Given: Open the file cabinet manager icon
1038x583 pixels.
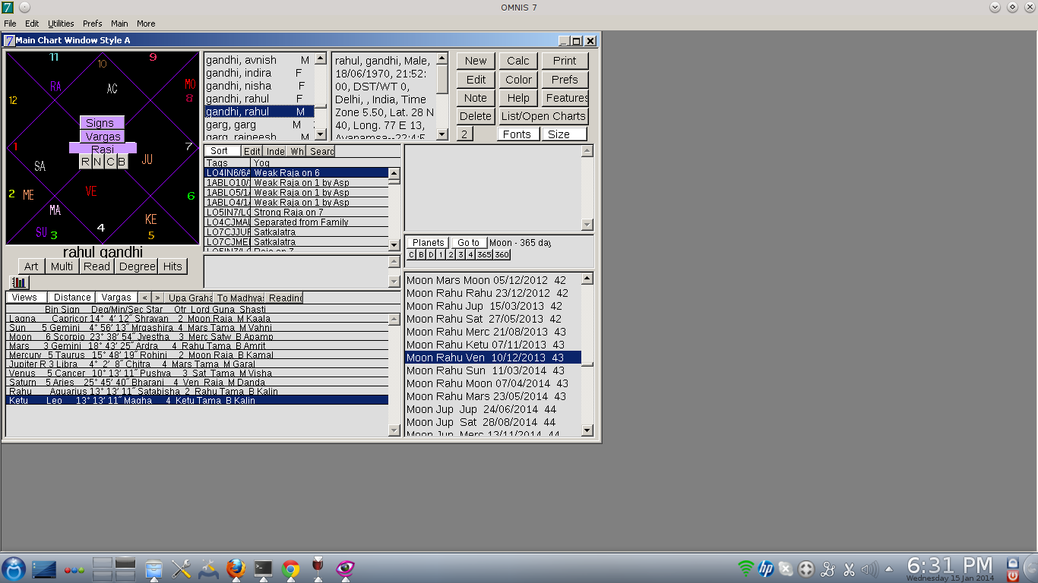Looking at the screenshot, I should 153,569.
